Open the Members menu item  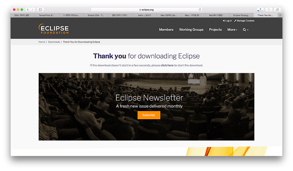[166, 30]
